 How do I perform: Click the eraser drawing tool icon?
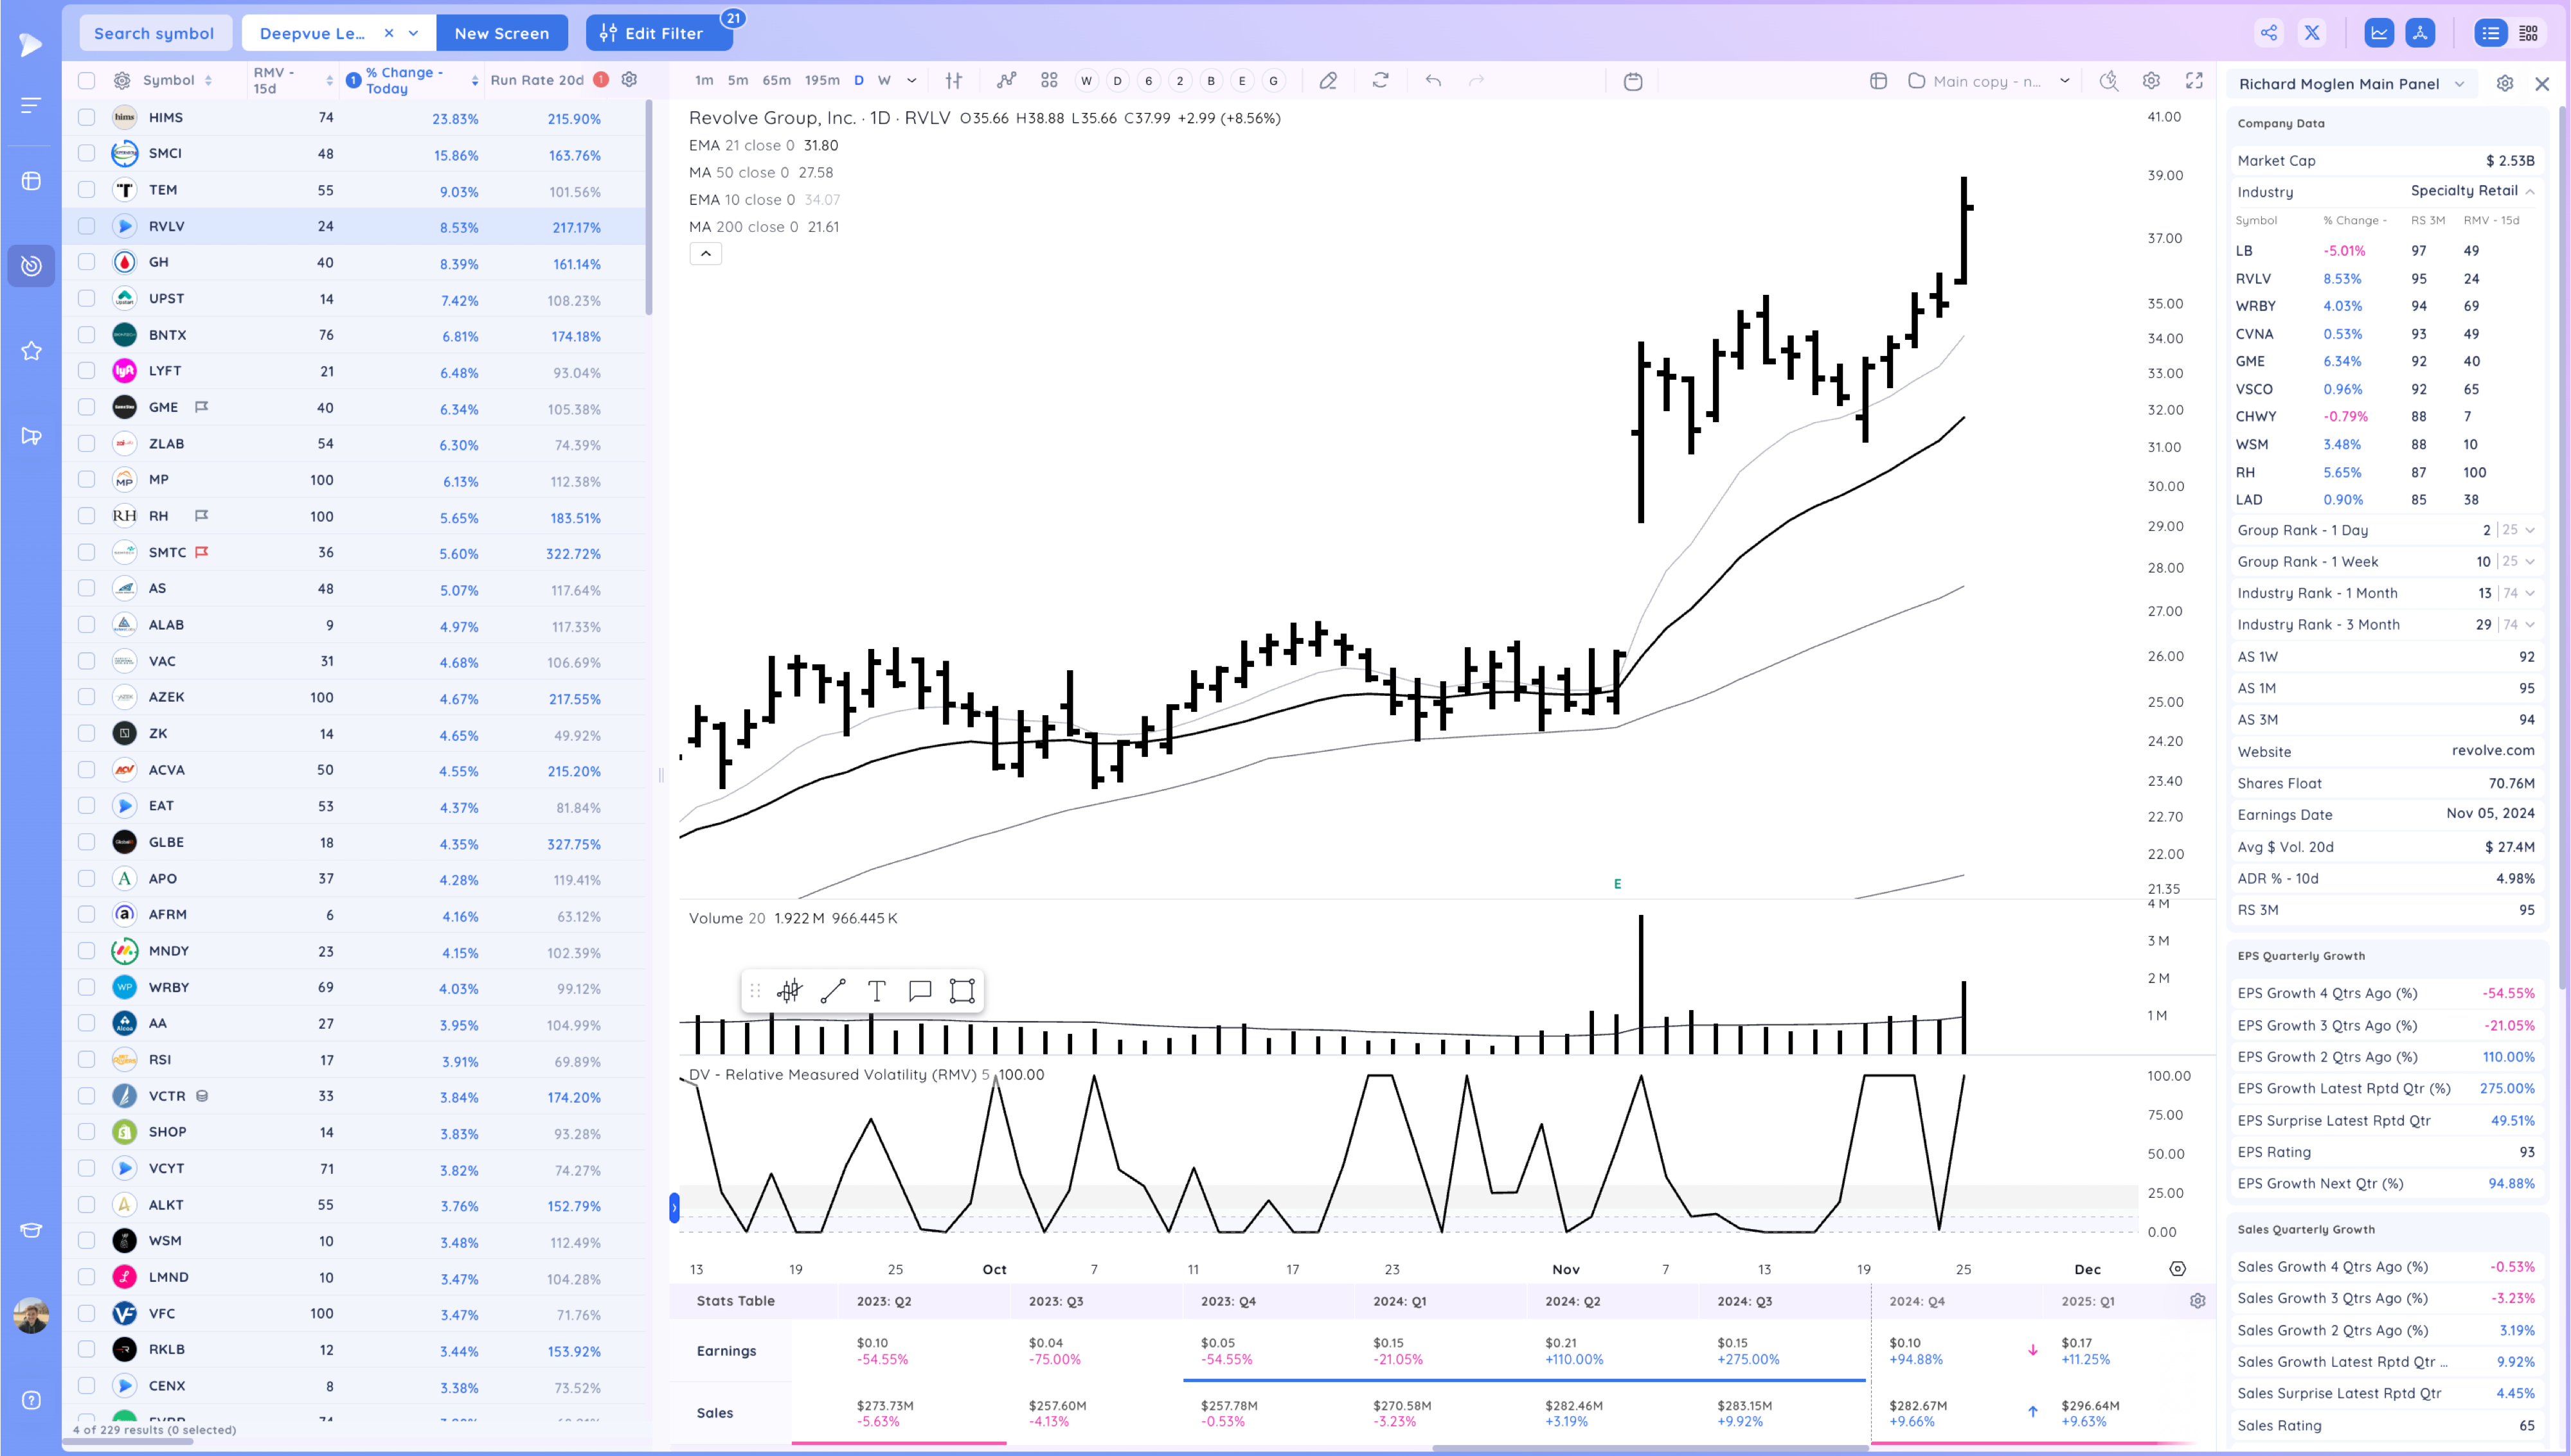point(1328,81)
